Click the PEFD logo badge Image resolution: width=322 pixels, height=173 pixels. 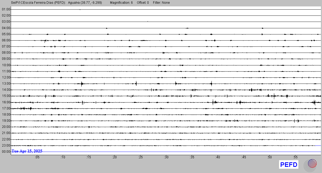tap(288, 165)
